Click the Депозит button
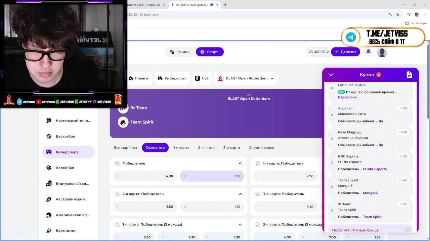The height and width of the screenshot is (241, 430). pos(346,52)
